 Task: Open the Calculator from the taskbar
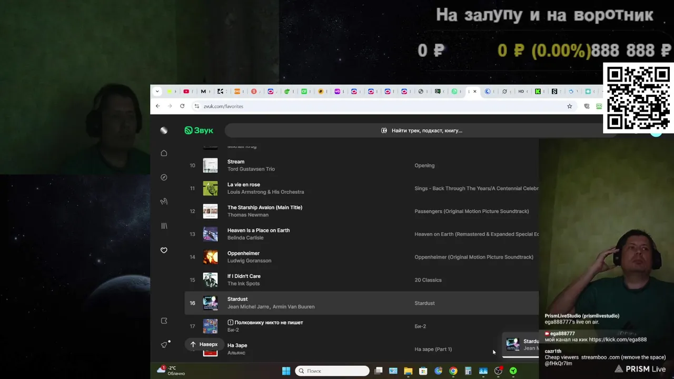point(468,371)
